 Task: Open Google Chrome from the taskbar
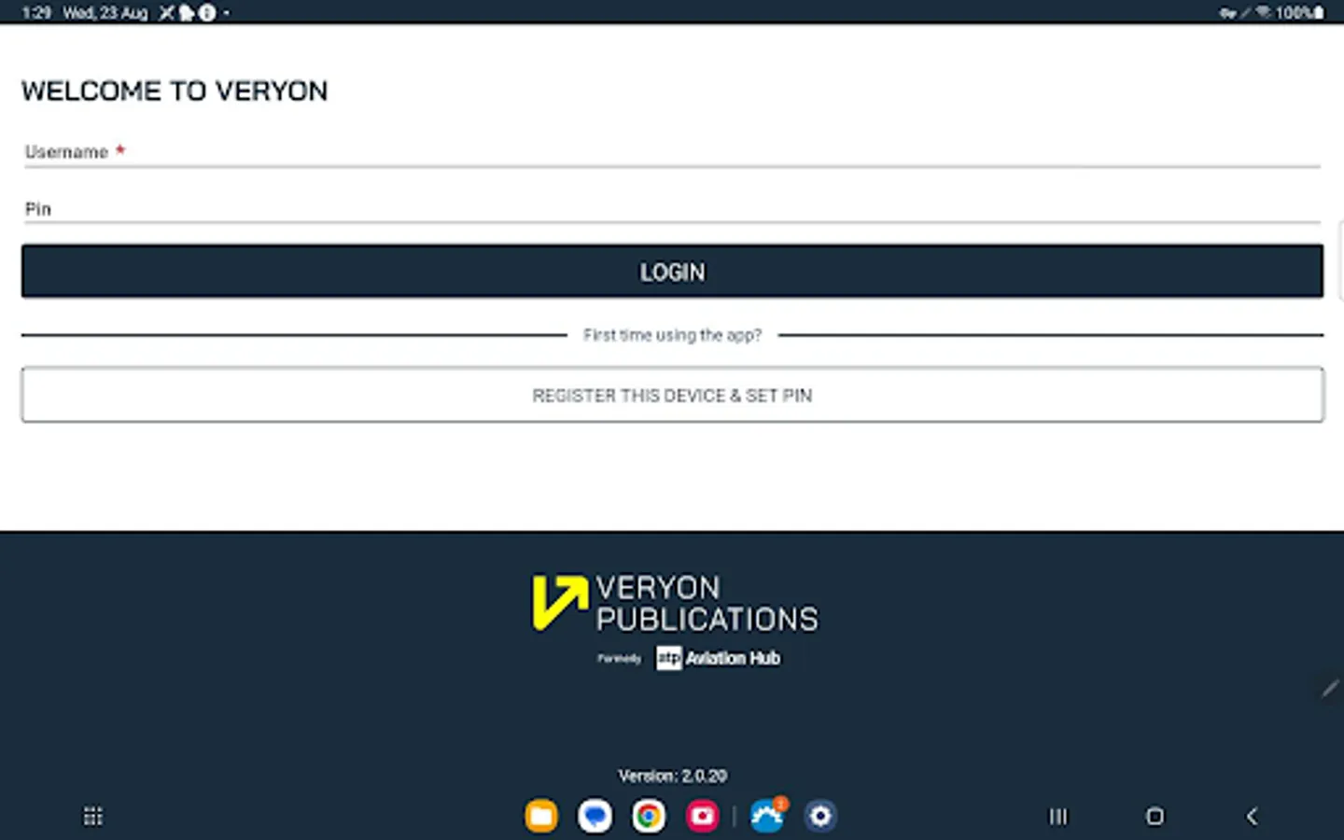coord(649,817)
